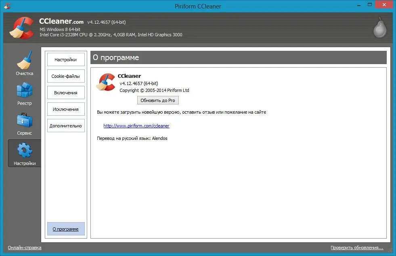Maximize the CCleaner window
The image size is (396, 256).
369,5
